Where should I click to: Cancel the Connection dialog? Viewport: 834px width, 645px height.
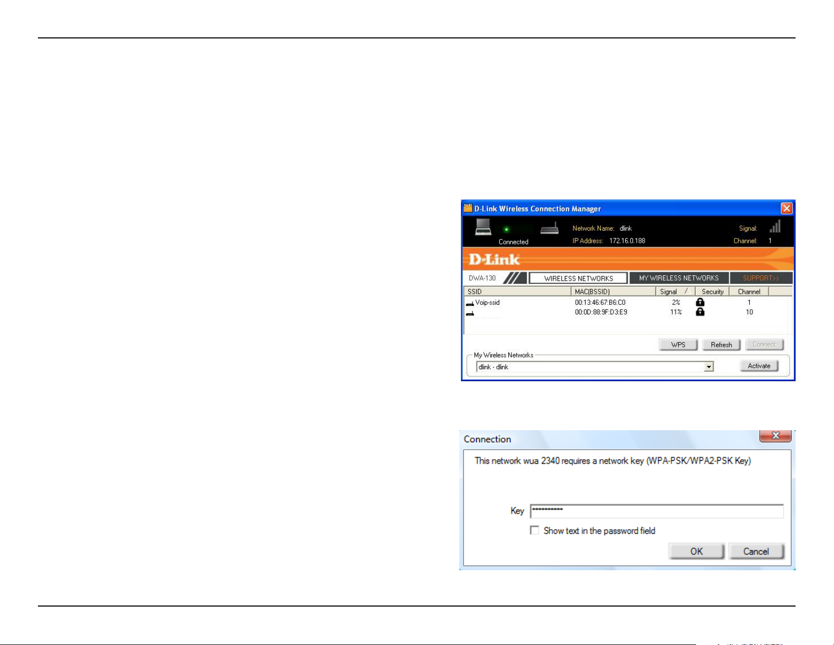tap(756, 551)
